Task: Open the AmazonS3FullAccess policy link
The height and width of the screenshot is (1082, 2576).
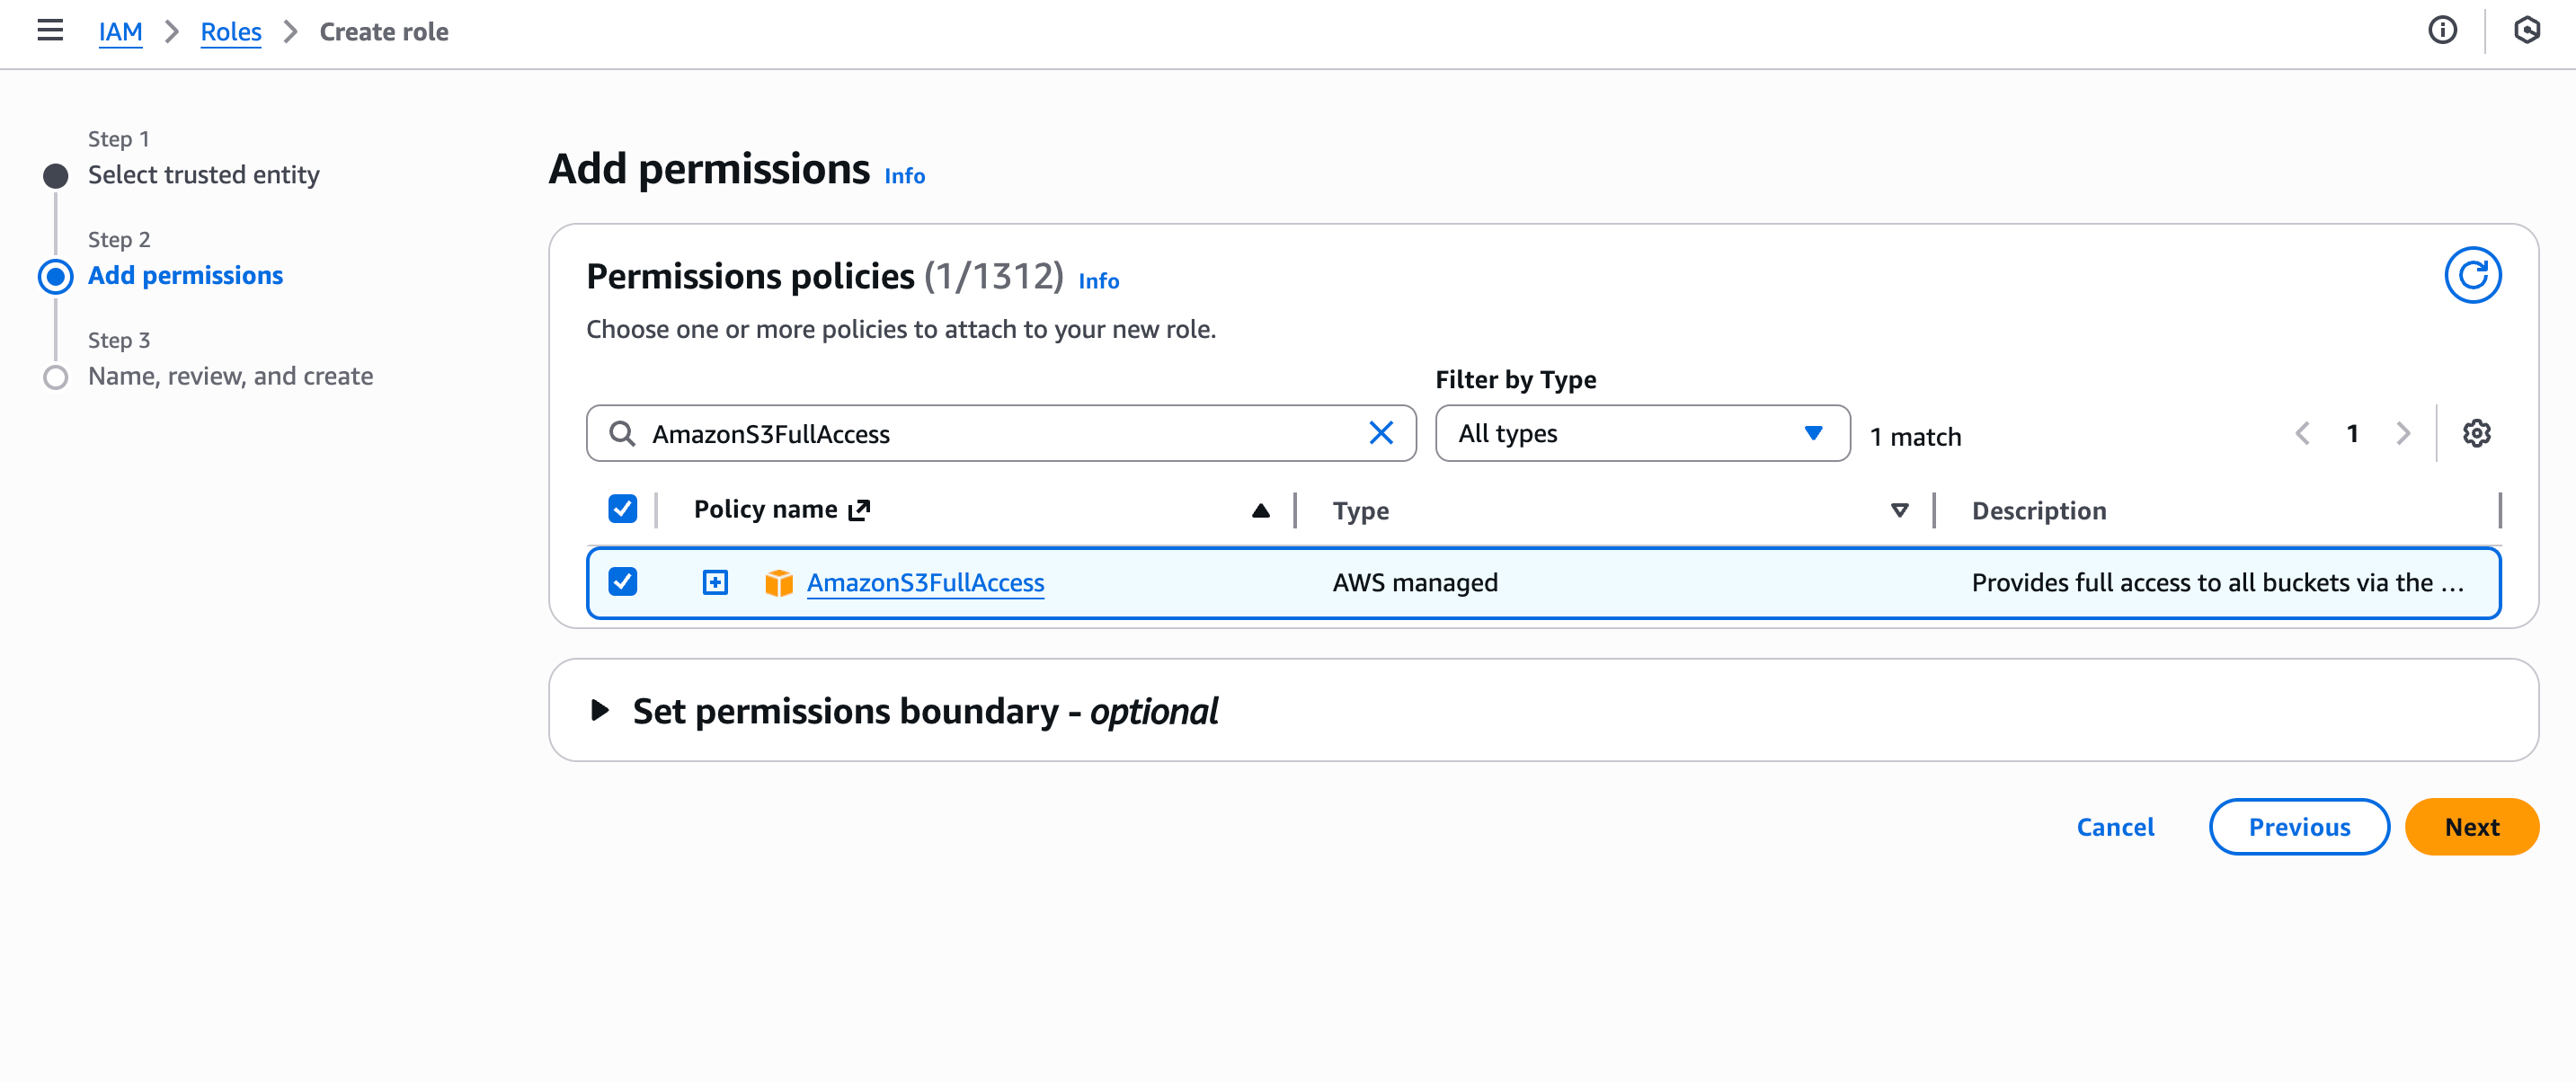Action: pyautogui.click(x=925, y=583)
